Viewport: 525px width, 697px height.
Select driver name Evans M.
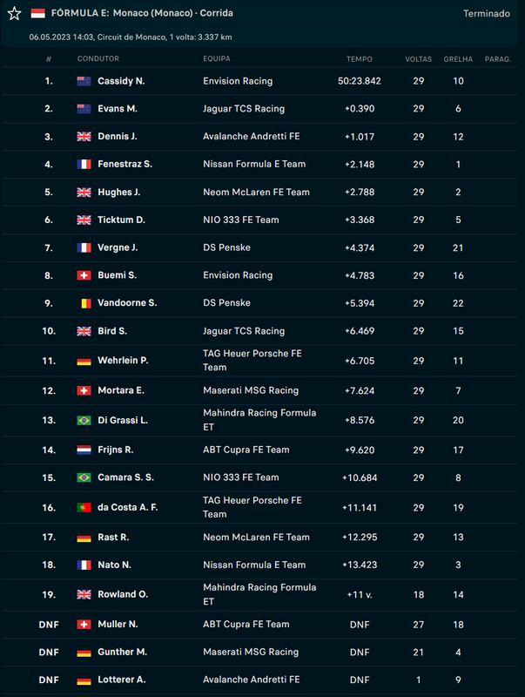[118, 108]
